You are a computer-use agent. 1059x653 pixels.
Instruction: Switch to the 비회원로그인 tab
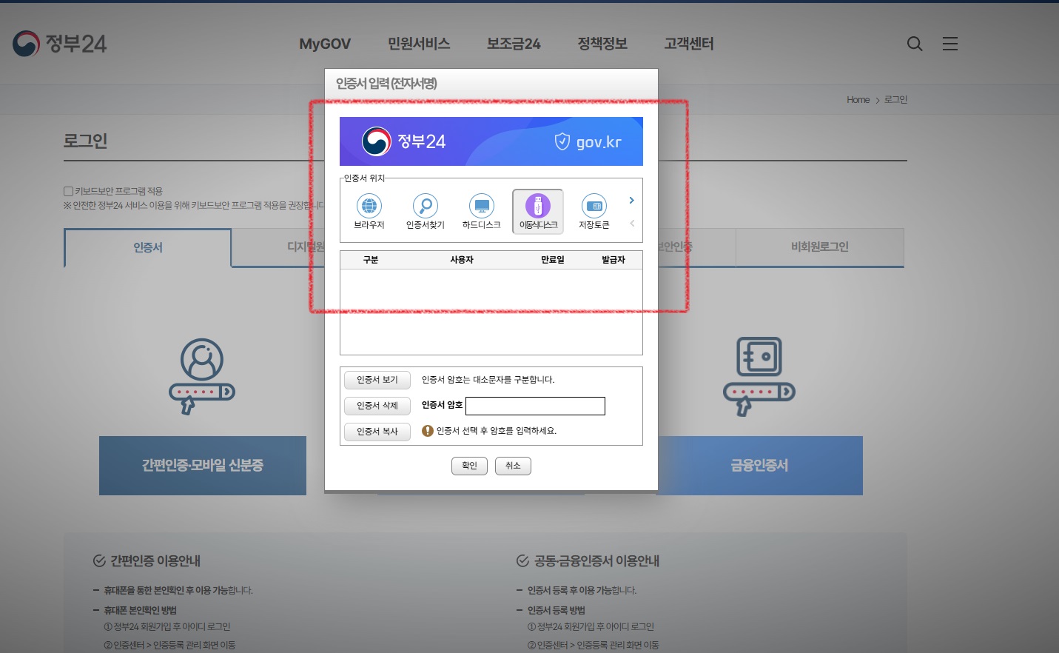point(820,247)
